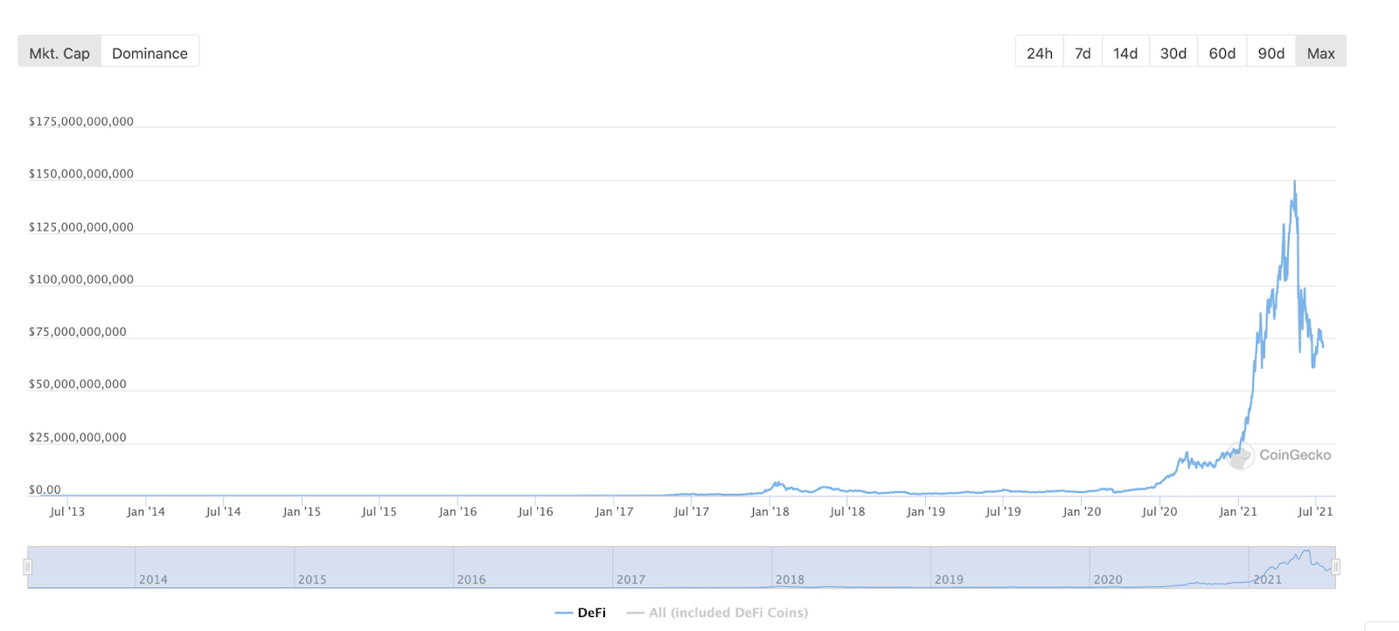Set chart range to 60d
This screenshot has width=1399, height=631.
(x=1222, y=52)
